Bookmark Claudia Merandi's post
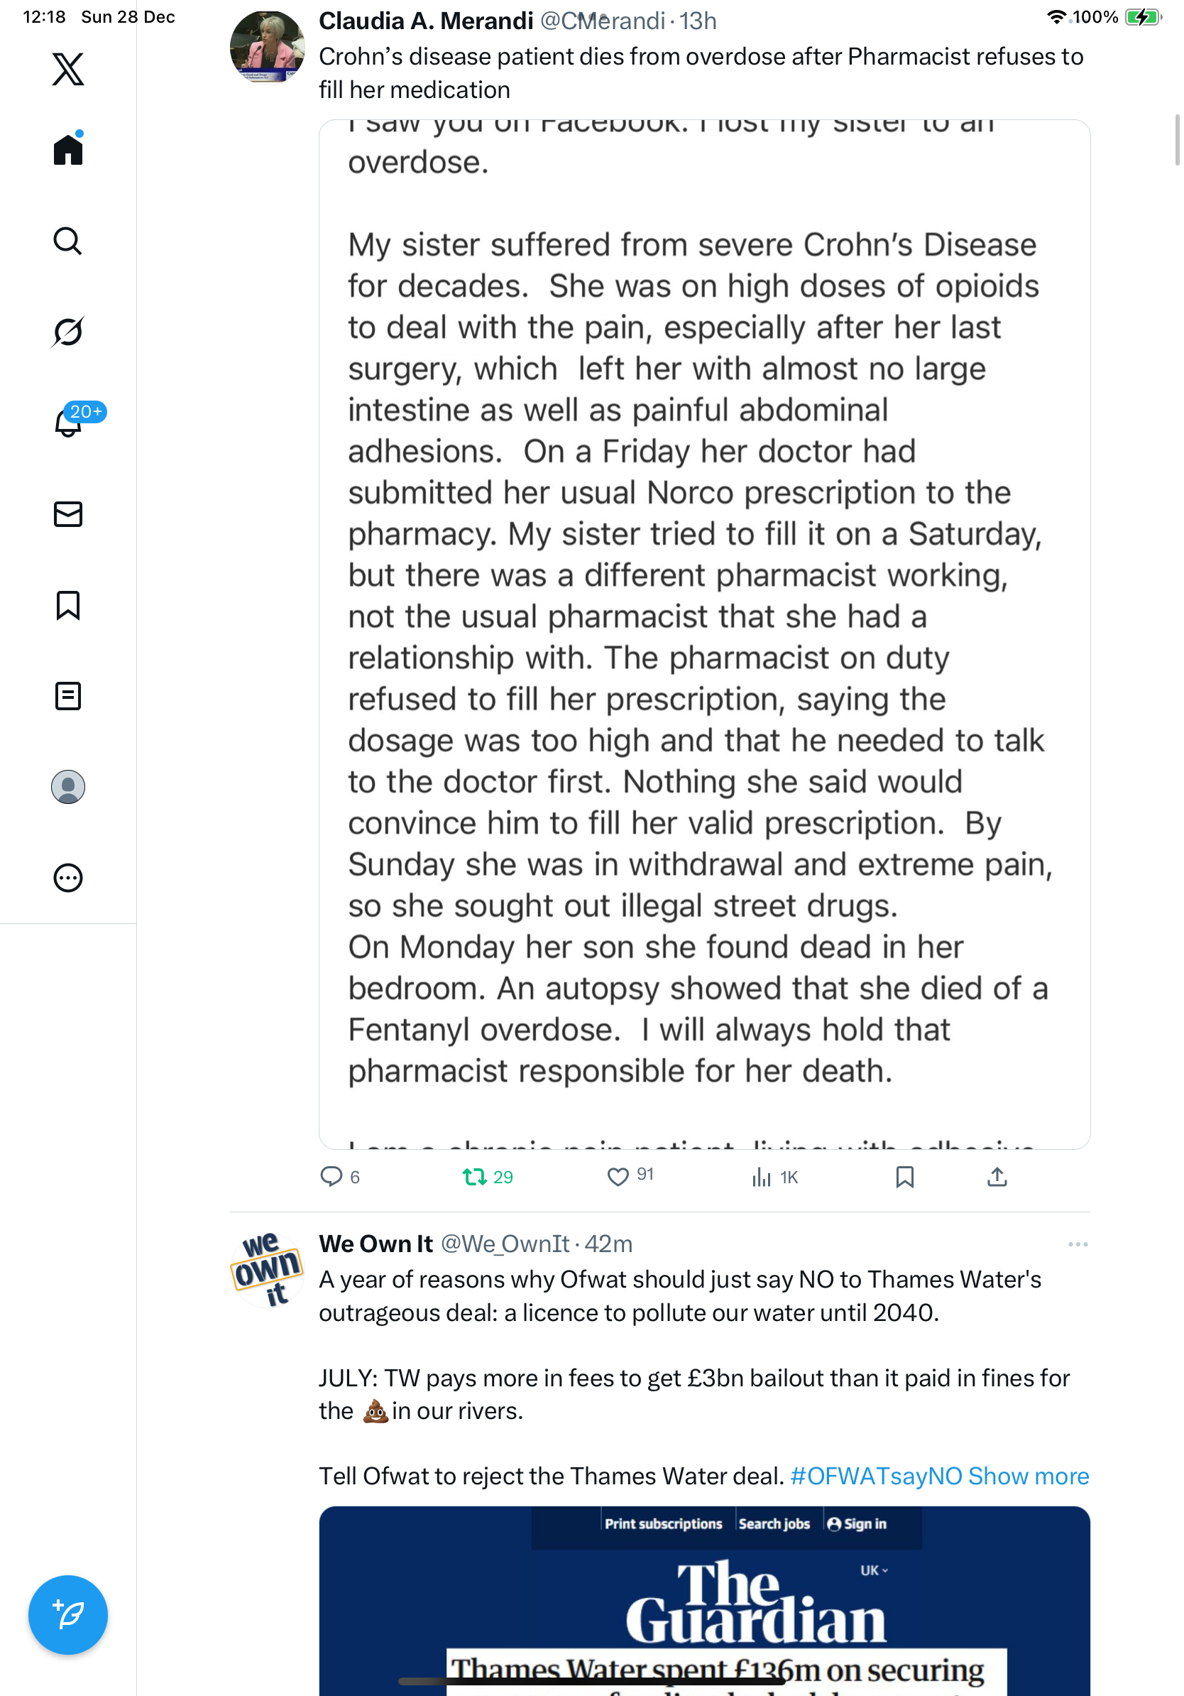This screenshot has width=1184, height=1696. pos(904,1176)
